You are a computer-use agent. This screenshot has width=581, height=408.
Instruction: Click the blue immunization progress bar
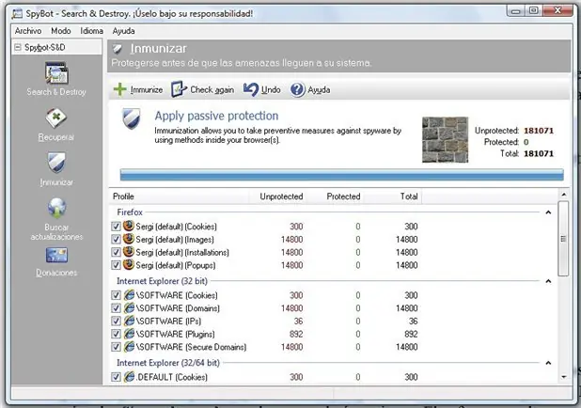[x=341, y=175]
